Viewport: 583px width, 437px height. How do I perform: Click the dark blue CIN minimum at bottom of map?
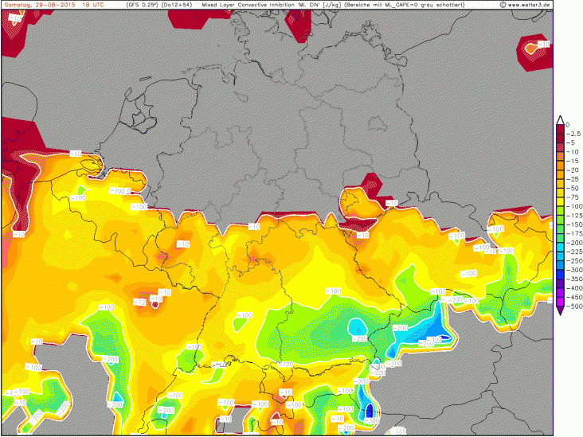click(x=368, y=410)
